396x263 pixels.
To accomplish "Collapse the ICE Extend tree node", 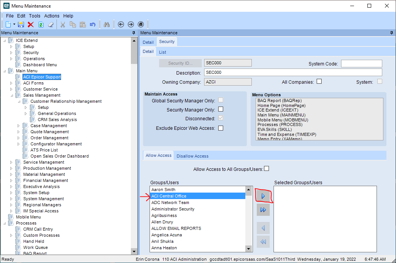I will (5, 41).
